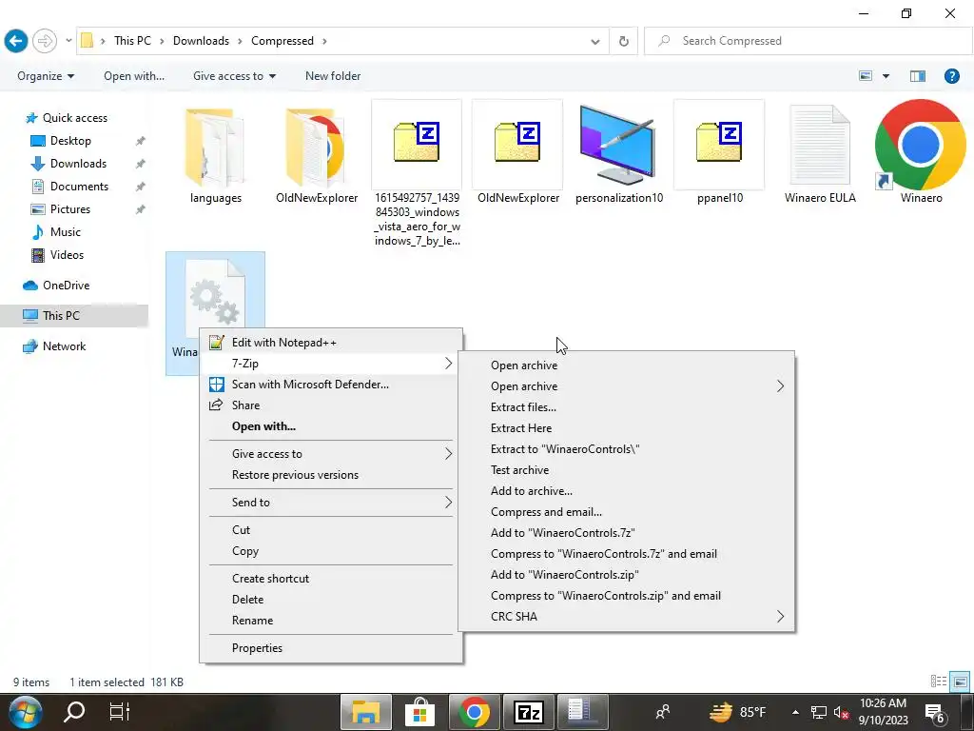Choose Restore previous versions
This screenshot has height=731, width=974.
pos(331,475)
